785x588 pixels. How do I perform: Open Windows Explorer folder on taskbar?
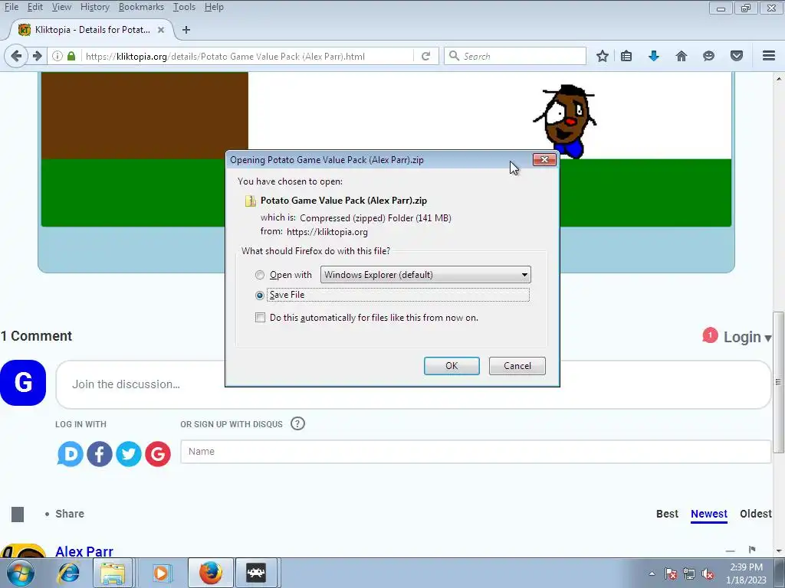click(113, 573)
